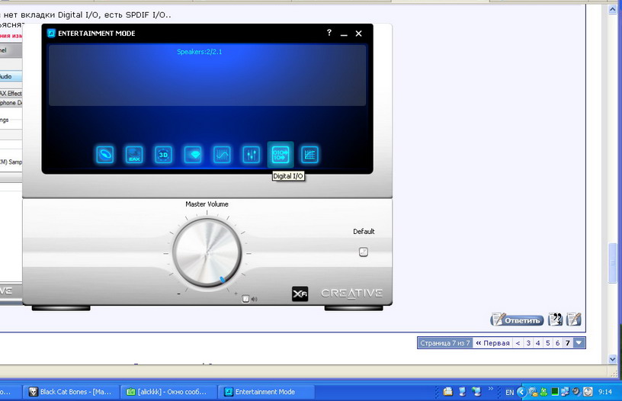Image resolution: width=622 pixels, height=401 pixels.
Task: Click the browser scrollbar down arrow
Action: coord(613,358)
